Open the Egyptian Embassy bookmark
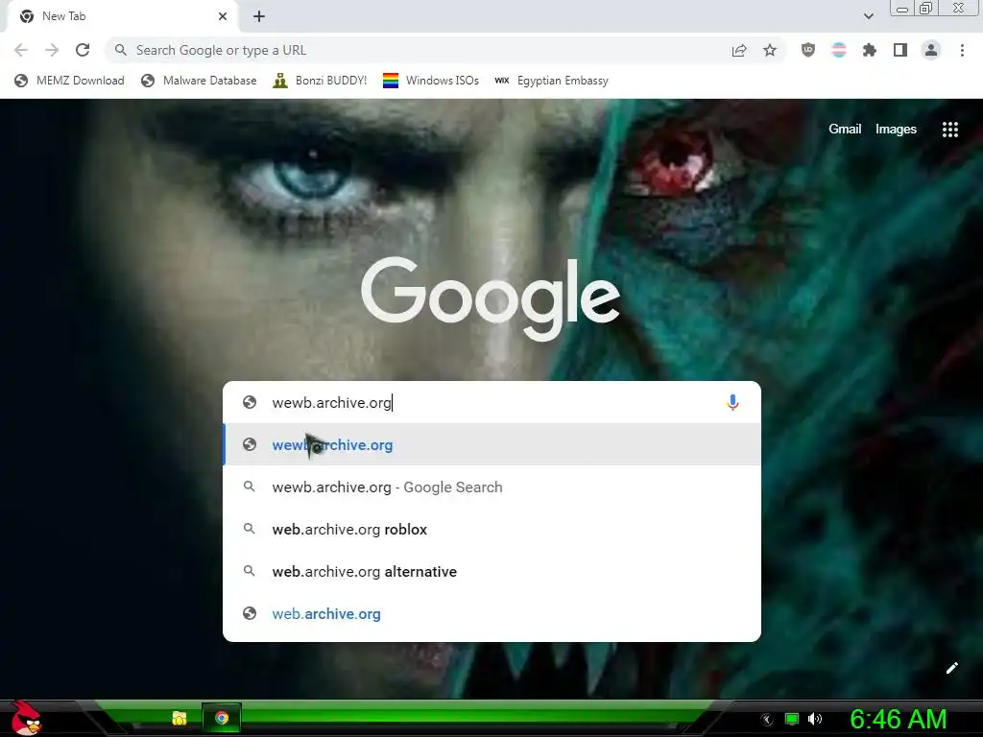Screen dimensions: 983x737 [x=551, y=81]
